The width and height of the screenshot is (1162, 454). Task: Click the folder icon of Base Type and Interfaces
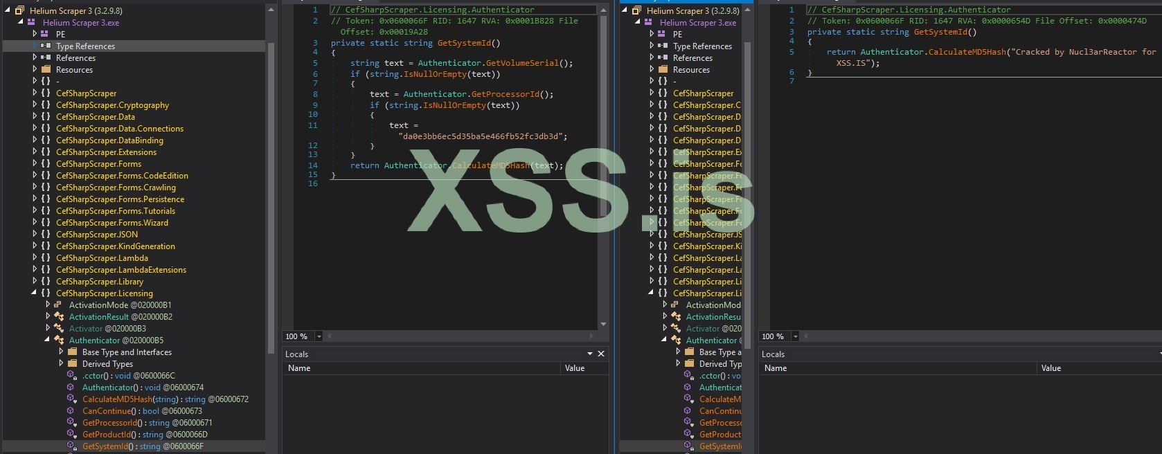pyautogui.click(x=73, y=352)
